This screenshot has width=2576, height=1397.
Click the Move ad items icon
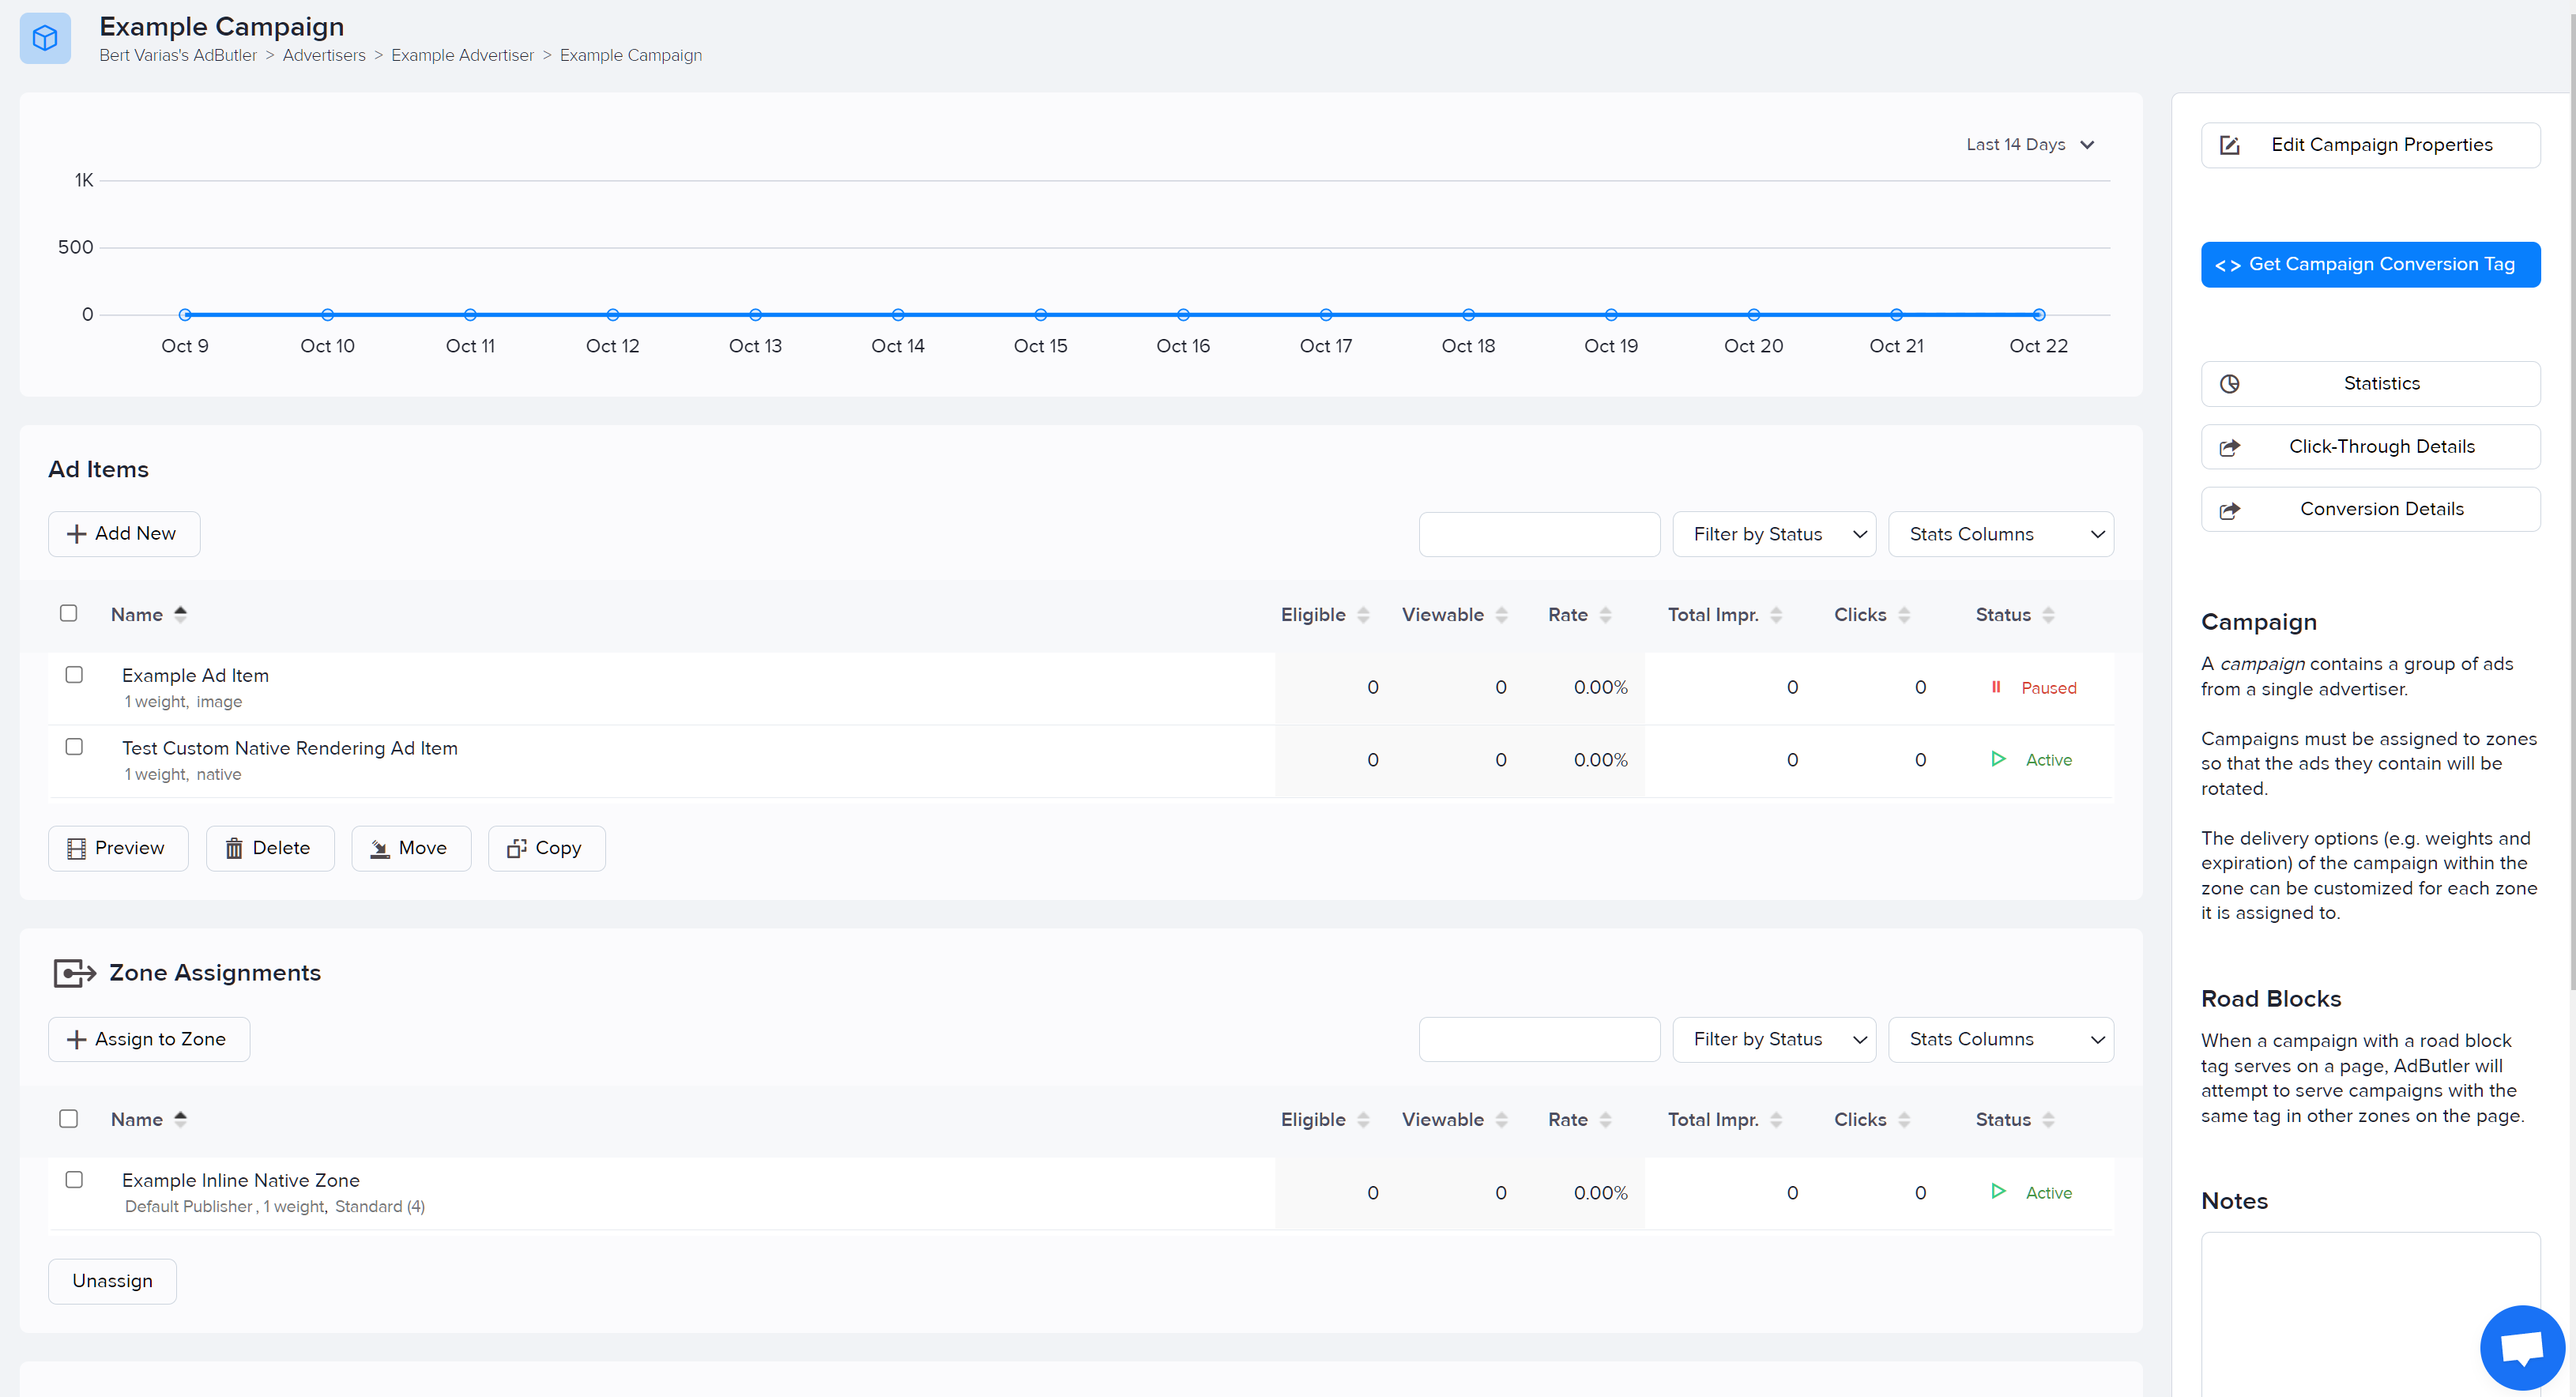pyautogui.click(x=380, y=848)
